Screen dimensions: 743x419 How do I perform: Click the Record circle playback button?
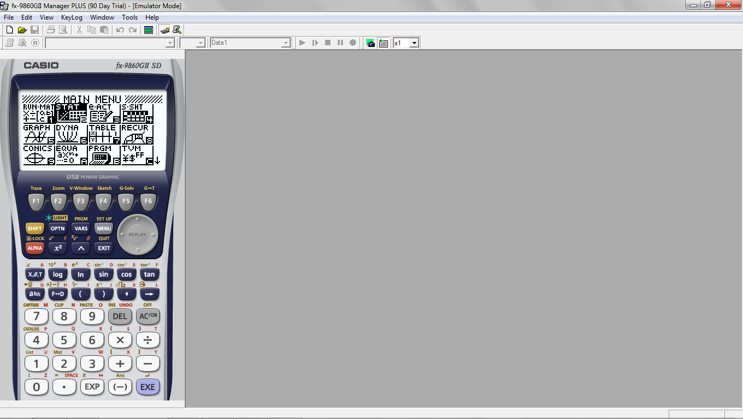click(353, 43)
